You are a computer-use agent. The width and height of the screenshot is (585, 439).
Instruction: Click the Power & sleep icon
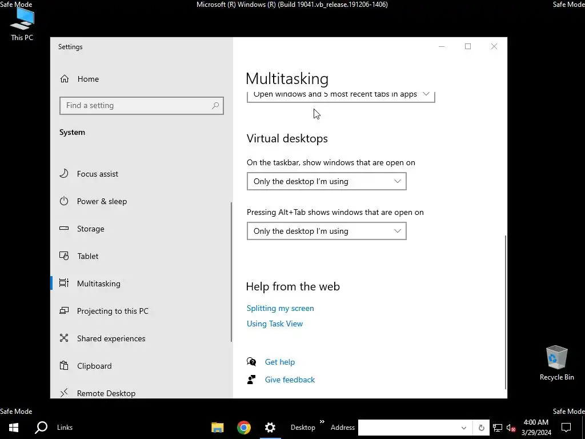pos(64,201)
